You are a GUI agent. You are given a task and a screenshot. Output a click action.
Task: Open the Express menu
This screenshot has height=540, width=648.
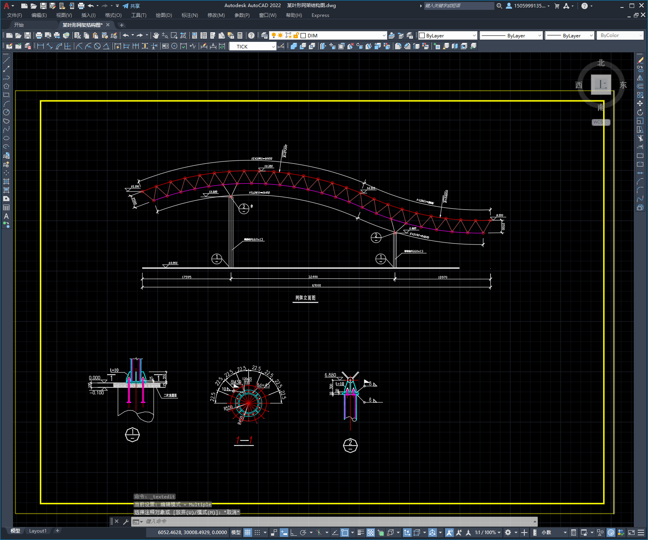click(320, 15)
